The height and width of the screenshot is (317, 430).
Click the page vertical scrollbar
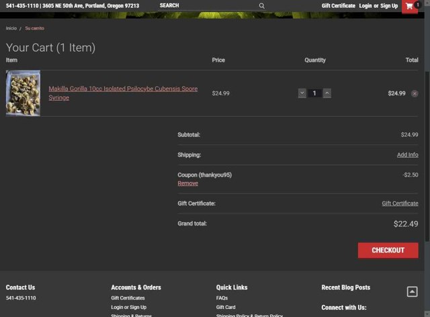[427, 156]
